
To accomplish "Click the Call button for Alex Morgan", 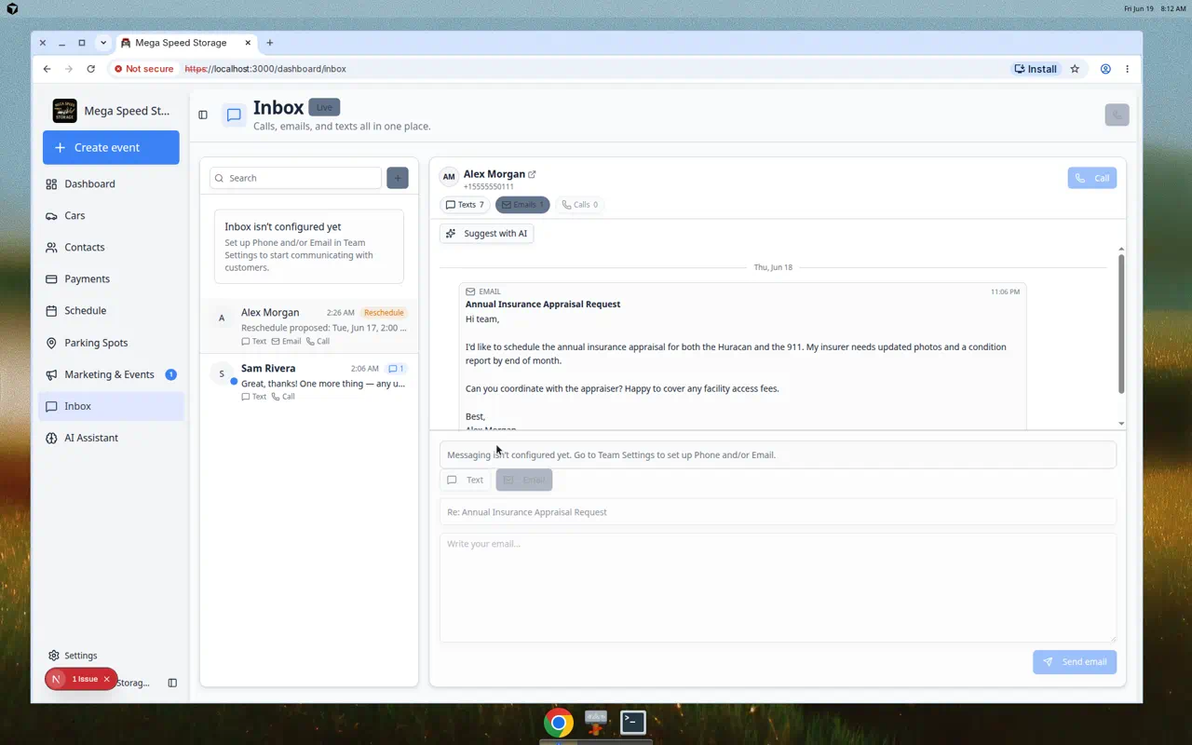I will pos(1092,178).
